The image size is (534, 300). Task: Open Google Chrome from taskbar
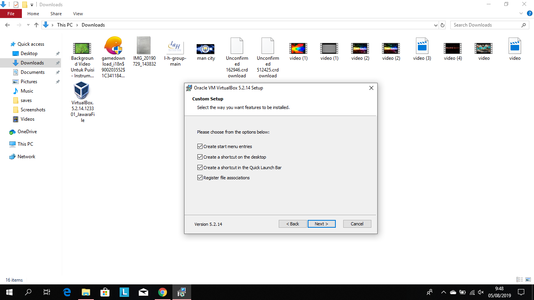pos(163,292)
